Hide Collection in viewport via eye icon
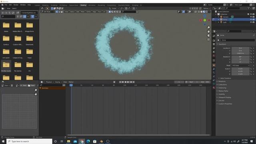256x144 pixels. pyautogui.click(x=251, y=14)
